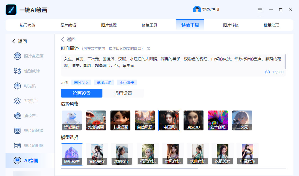Open 换妆容 sidebar tool
Image resolution: width=299 pixels, height=176 pixels.
[25, 116]
